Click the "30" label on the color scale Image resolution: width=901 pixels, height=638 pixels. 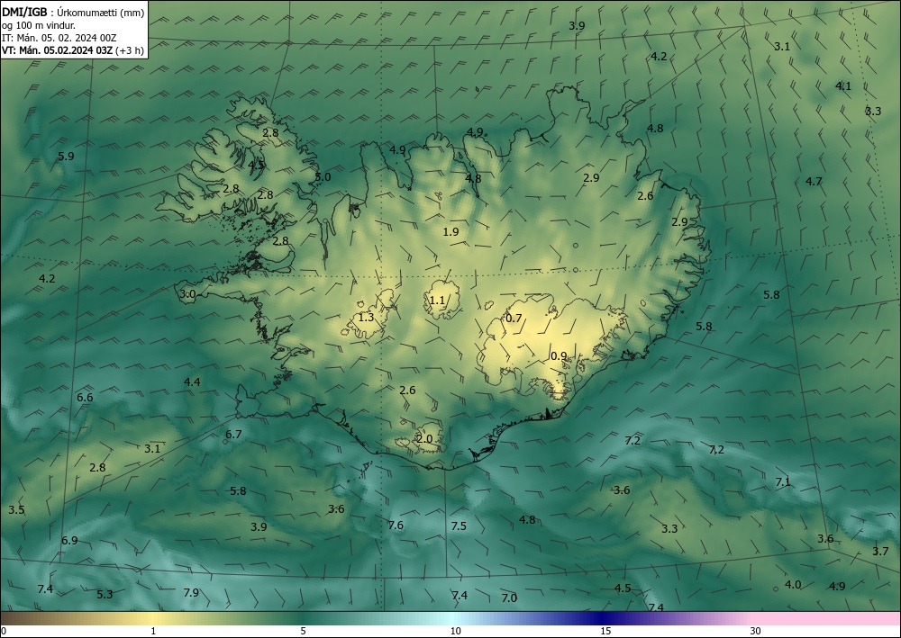[x=756, y=631]
